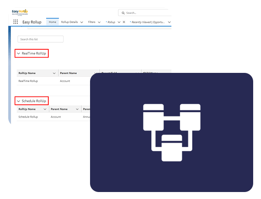Open the Schedule Rollup record
261x199 pixels.
pyautogui.click(x=28, y=117)
